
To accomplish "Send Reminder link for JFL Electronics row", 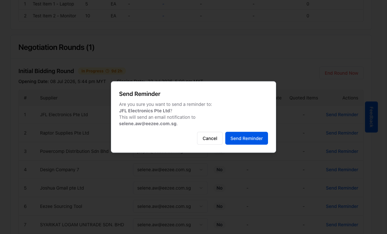I will pos(342,115).
